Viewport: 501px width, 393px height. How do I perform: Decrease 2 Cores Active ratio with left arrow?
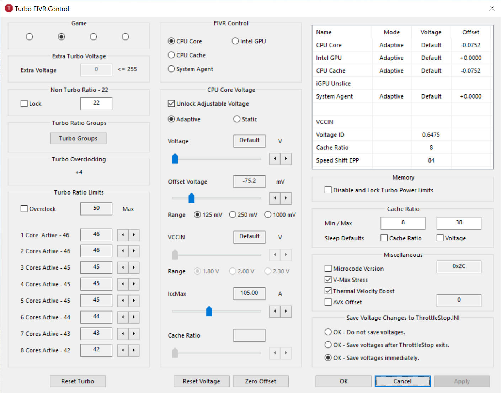(123, 251)
